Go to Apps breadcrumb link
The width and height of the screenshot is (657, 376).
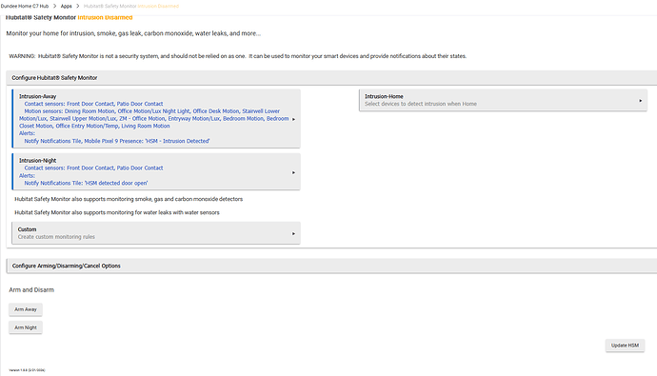click(67, 6)
